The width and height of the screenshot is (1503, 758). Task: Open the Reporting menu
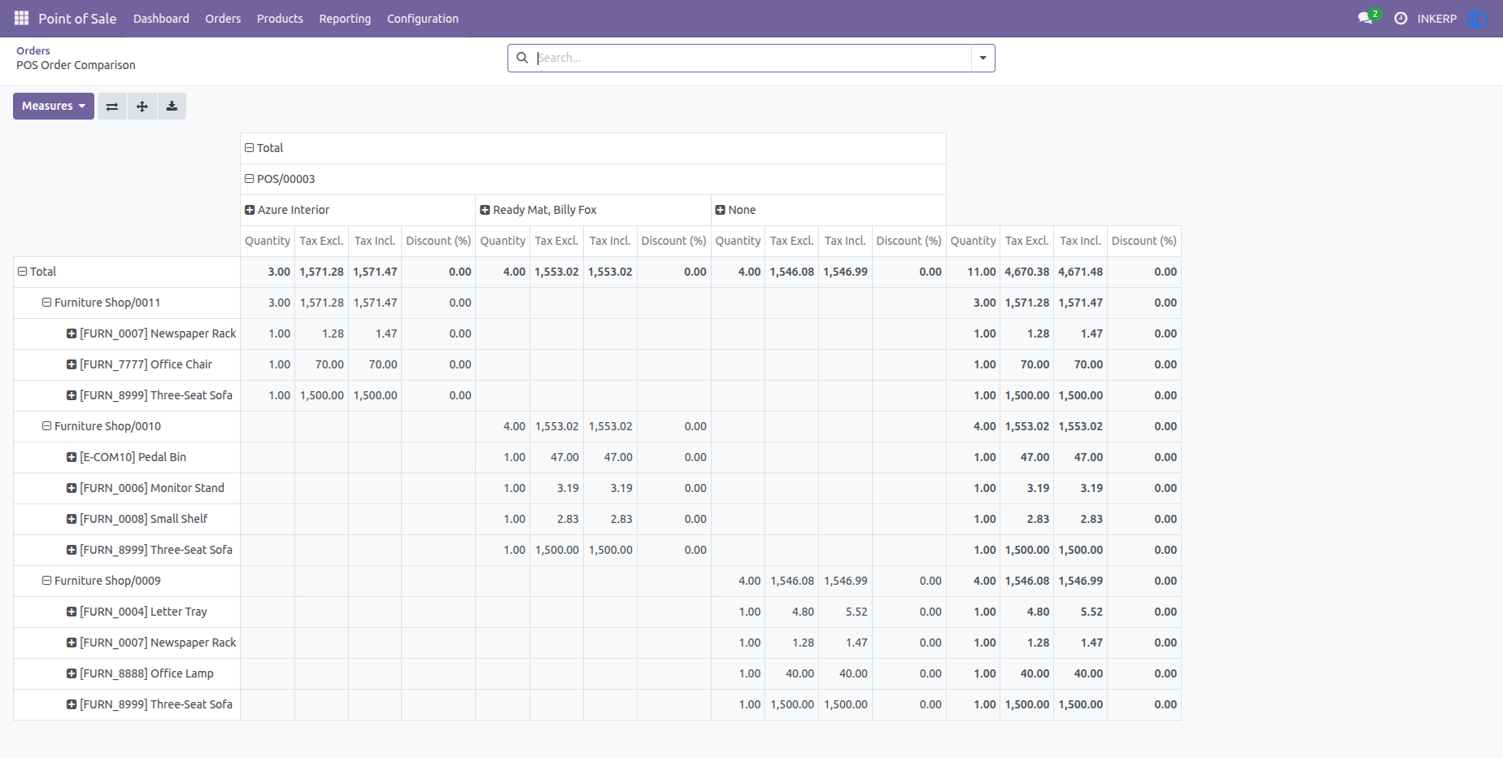click(345, 18)
